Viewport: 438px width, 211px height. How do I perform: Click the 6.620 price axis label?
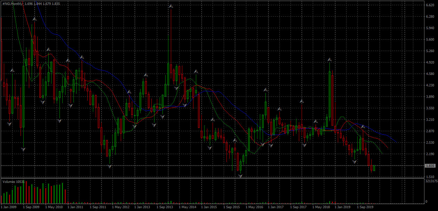pyautogui.click(x=430, y=5)
